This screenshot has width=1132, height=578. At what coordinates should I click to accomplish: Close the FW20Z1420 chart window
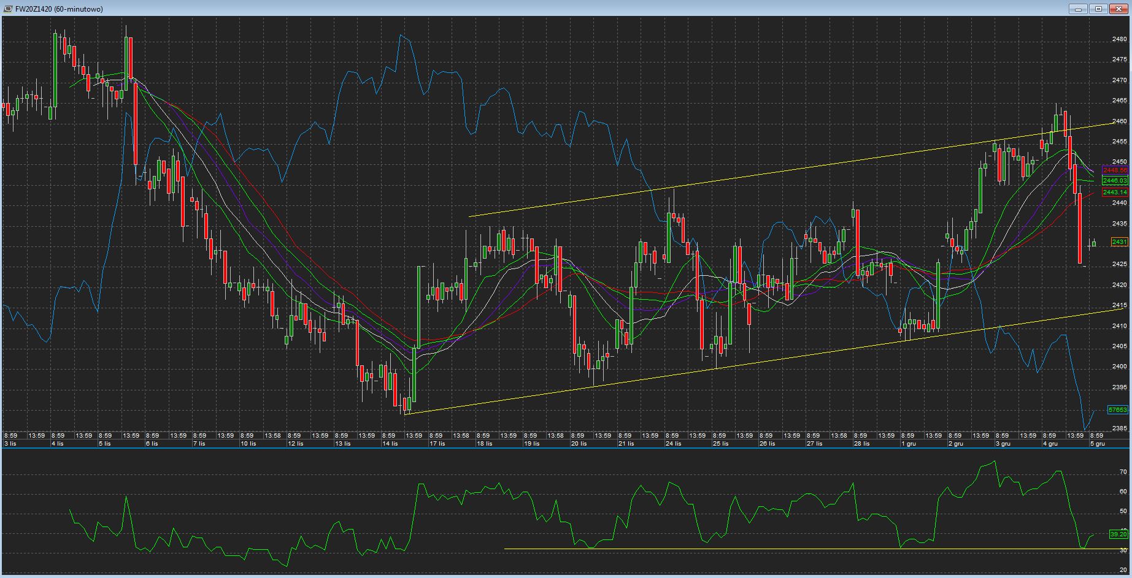(x=1119, y=9)
